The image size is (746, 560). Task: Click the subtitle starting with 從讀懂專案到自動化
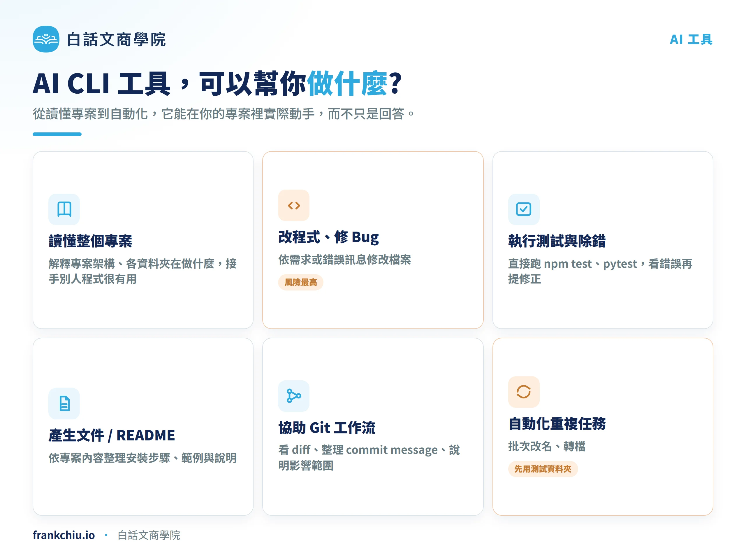pos(224,114)
